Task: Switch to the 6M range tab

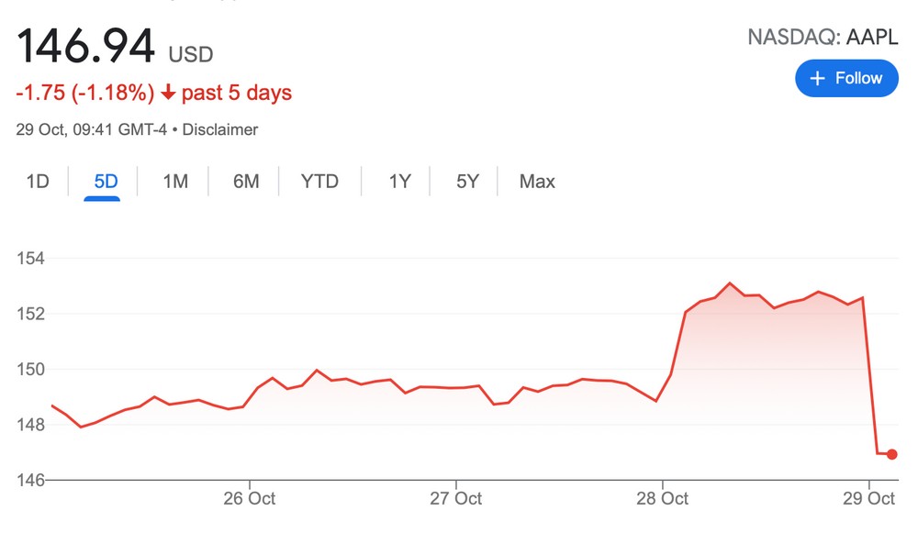Action: [246, 182]
